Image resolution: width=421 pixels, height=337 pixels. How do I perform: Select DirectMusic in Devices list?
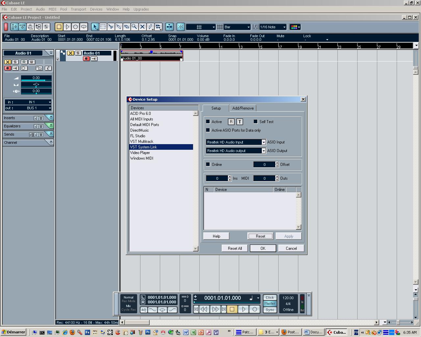161,130
